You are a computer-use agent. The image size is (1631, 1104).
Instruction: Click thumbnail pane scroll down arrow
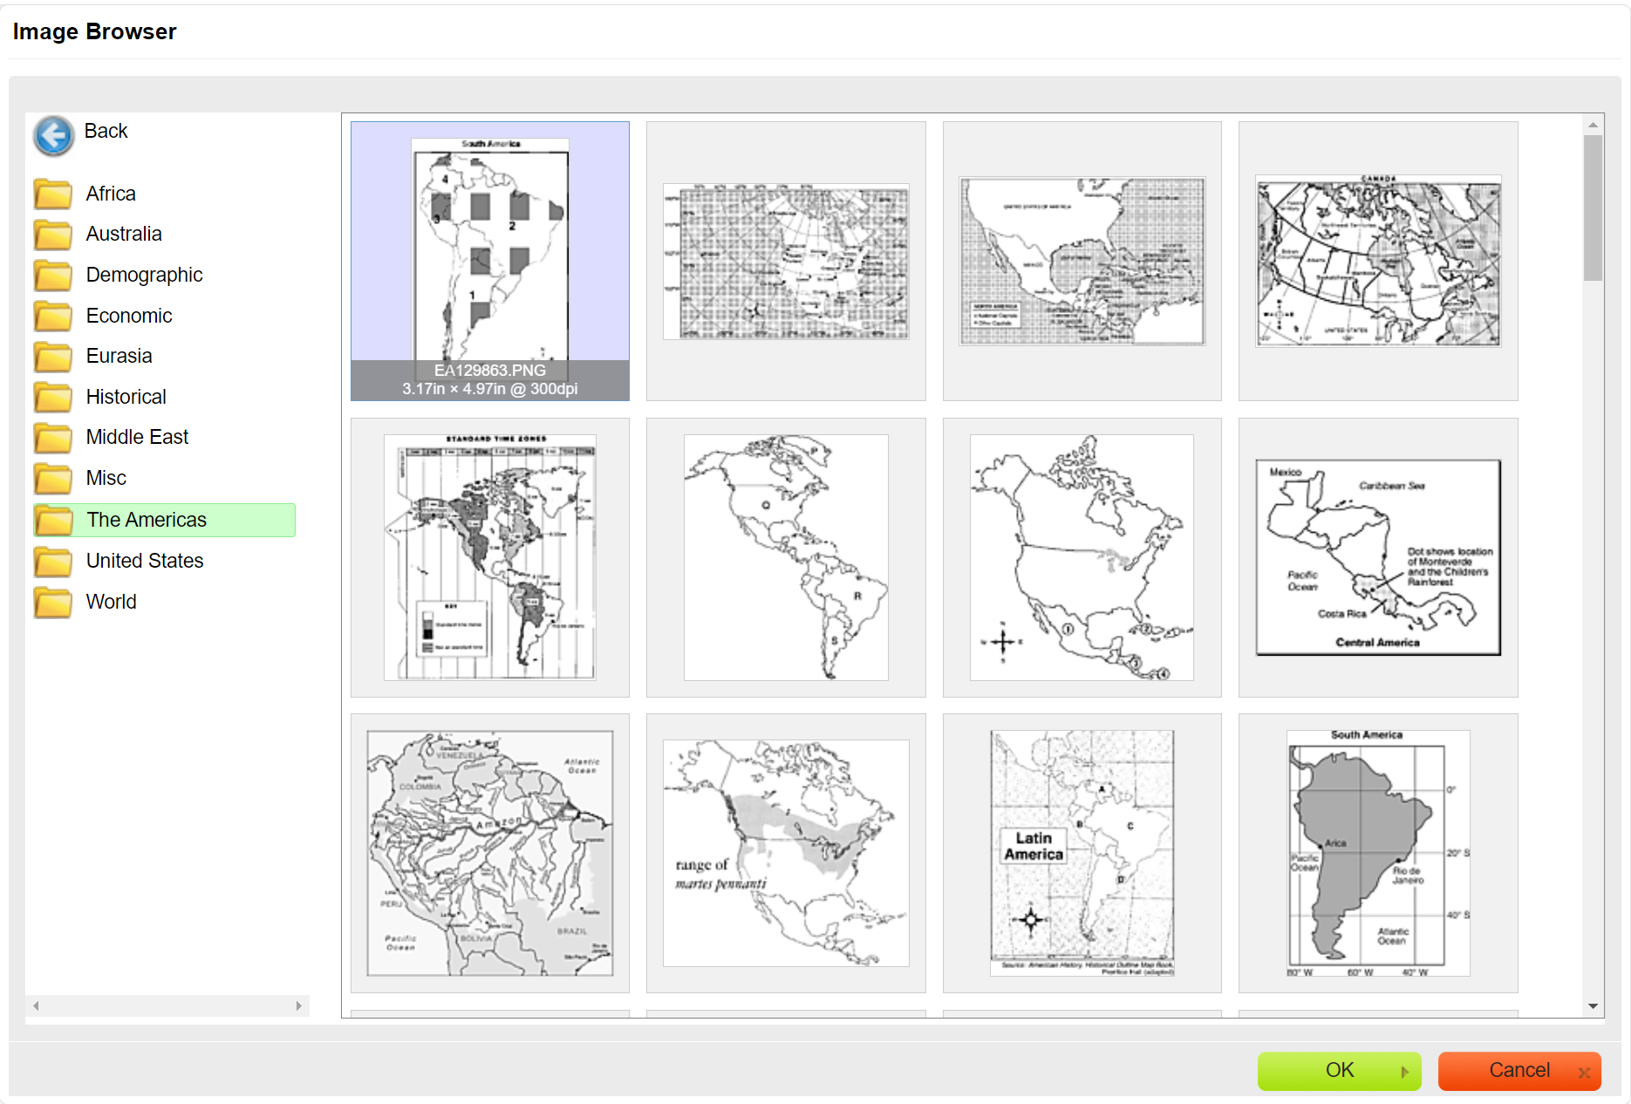coord(1593,1006)
